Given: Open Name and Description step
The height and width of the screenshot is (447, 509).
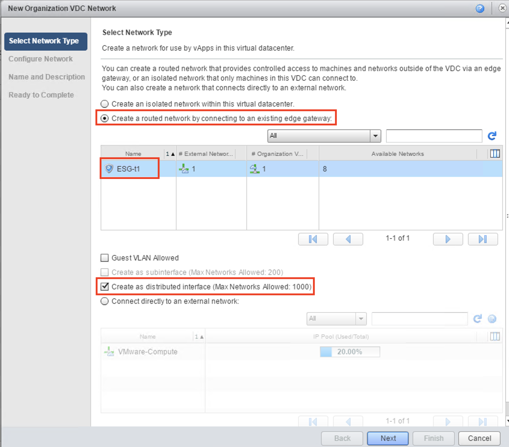Looking at the screenshot, I should [47, 77].
